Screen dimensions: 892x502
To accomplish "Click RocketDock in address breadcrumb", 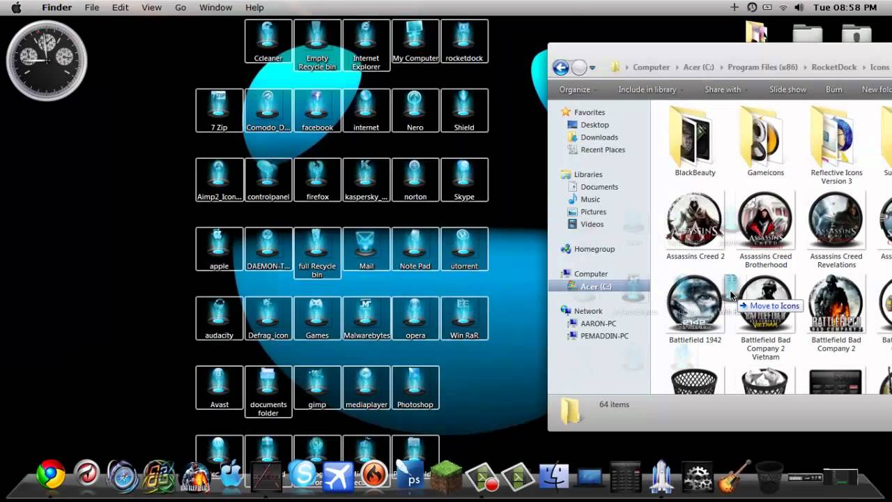I will pyautogui.click(x=834, y=68).
